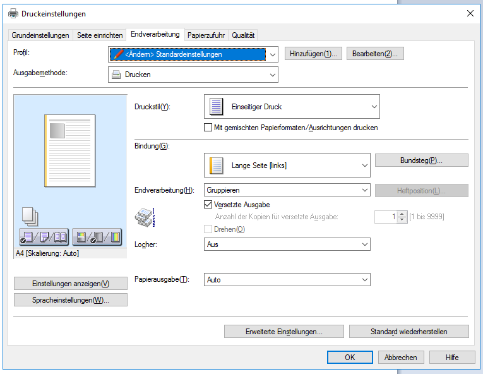Open the Qualität tab
Image resolution: width=483 pixels, height=374 pixels.
(x=243, y=35)
